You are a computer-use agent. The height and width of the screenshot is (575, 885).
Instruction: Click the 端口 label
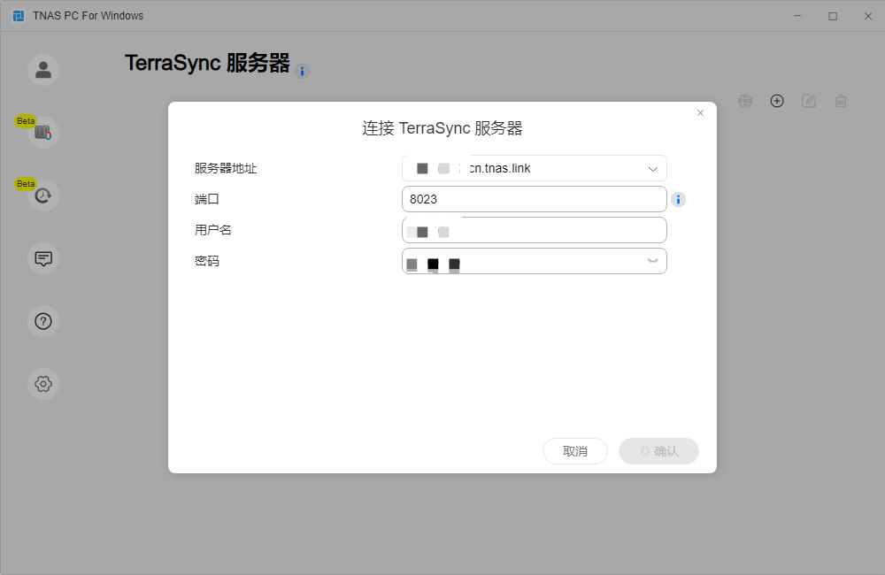206,199
